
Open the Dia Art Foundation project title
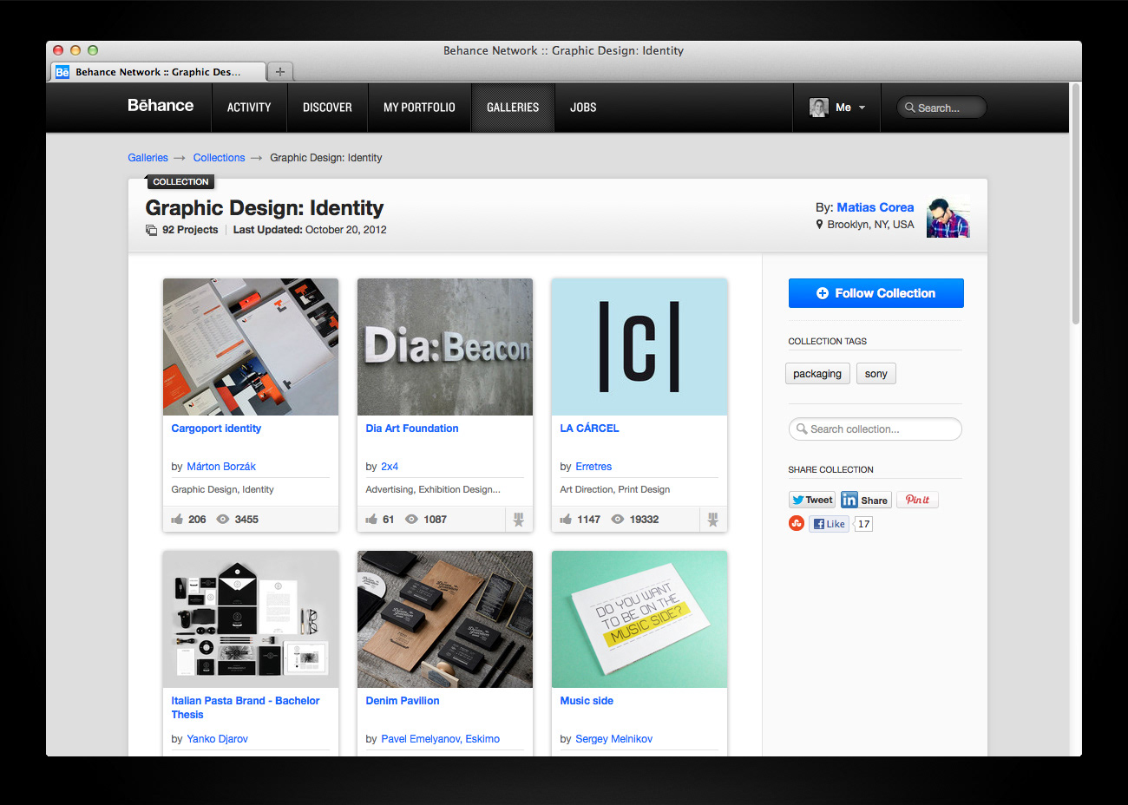tap(412, 429)
